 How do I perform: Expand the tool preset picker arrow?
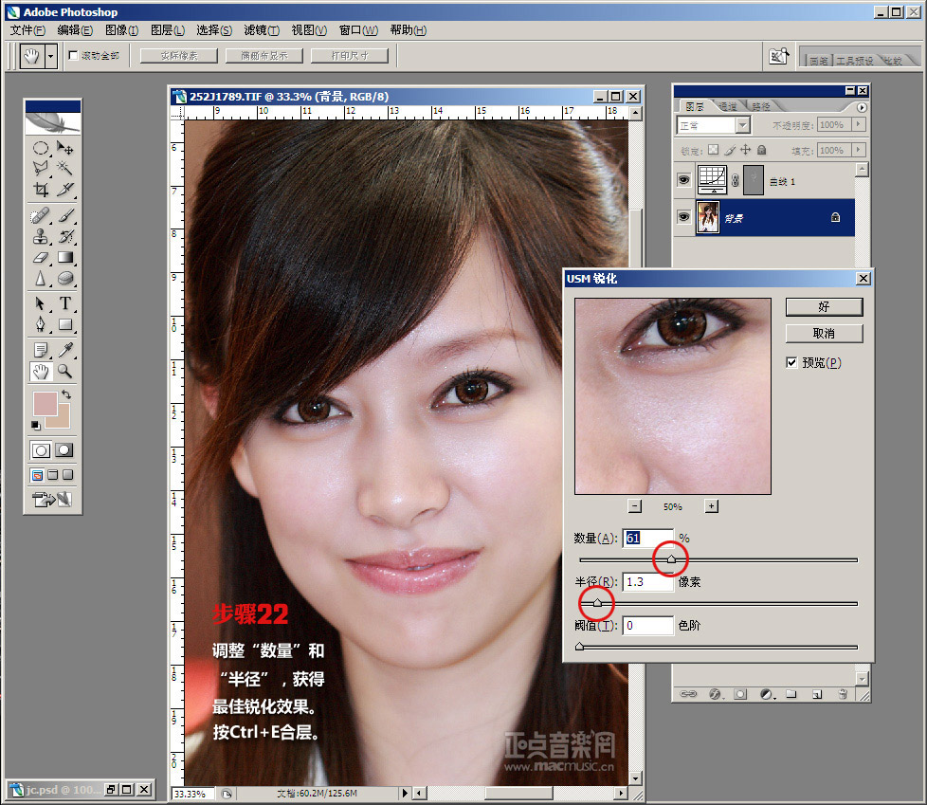click(51, 56)
